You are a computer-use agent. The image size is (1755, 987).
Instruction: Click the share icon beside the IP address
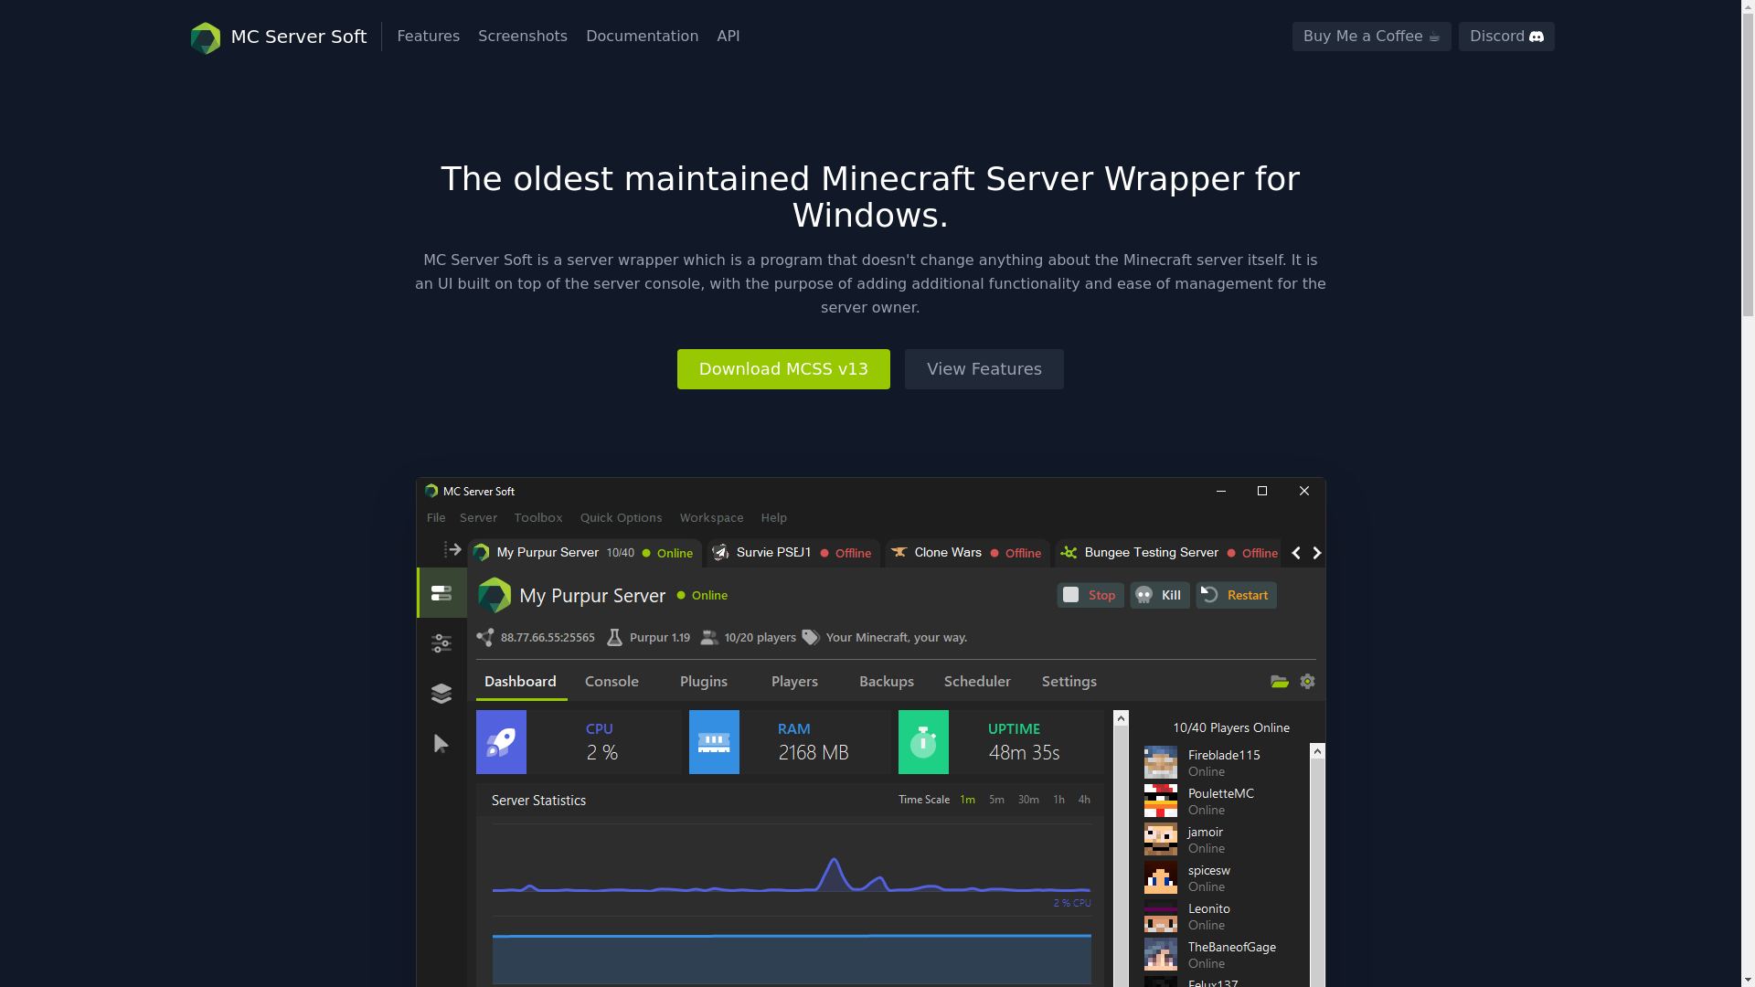coord(485,637)
